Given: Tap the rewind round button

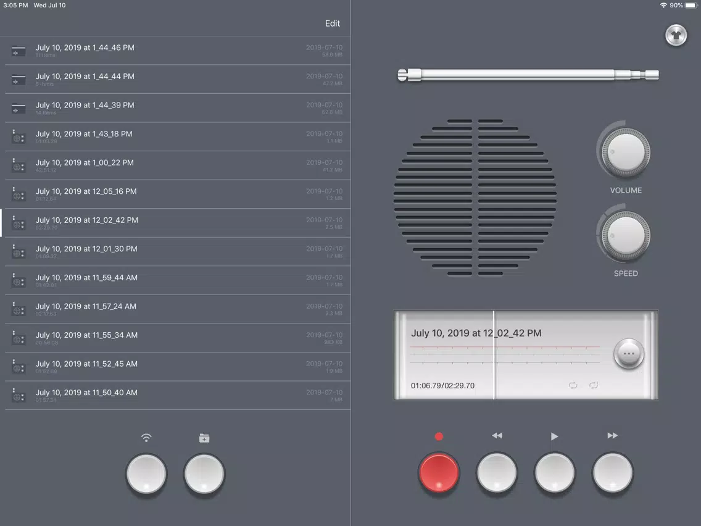Looking at the screenshot, I should click(x=497, y=472).
